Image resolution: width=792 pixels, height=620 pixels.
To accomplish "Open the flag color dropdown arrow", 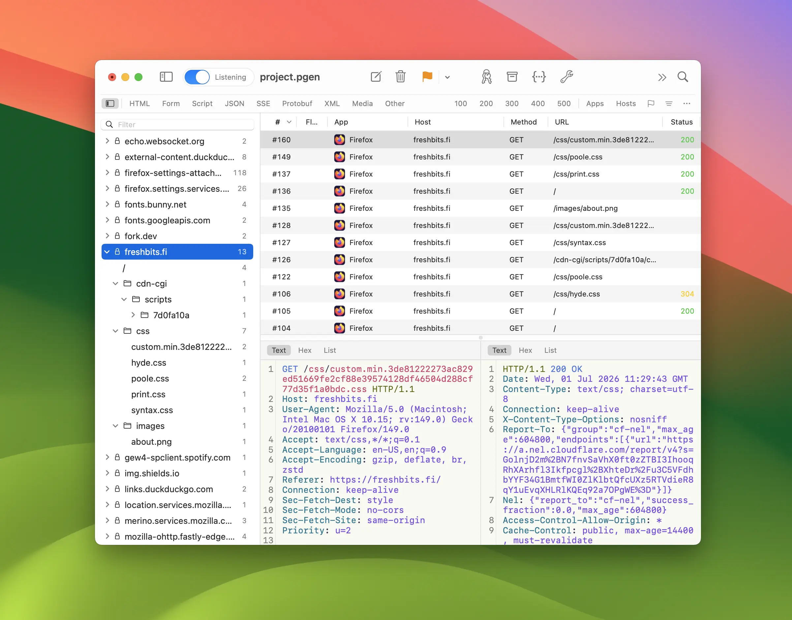I will pos(447,77).
